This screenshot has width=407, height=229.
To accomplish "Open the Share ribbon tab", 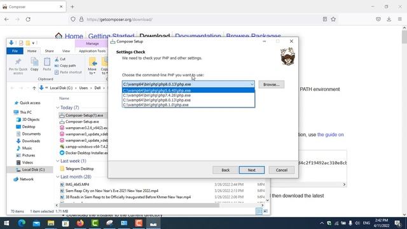I will [x=49, y=51].
